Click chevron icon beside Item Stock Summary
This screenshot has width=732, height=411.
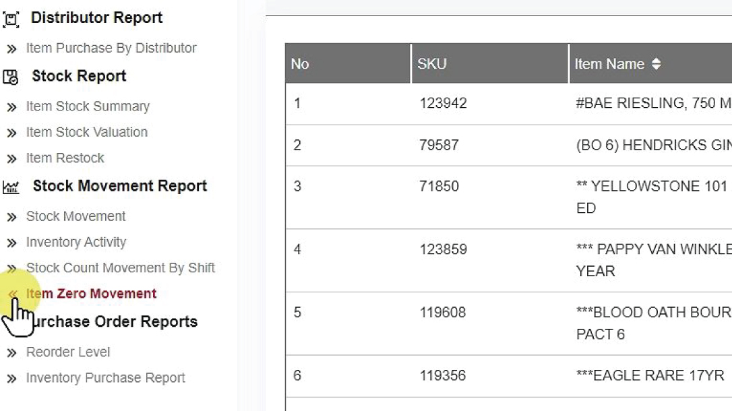point(11,107)
